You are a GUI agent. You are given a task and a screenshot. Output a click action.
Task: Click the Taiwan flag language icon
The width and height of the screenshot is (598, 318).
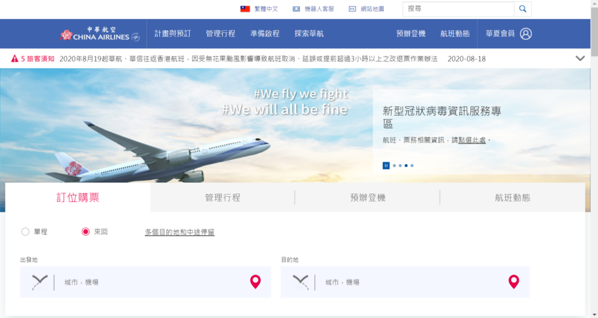[x=245, y=9]
